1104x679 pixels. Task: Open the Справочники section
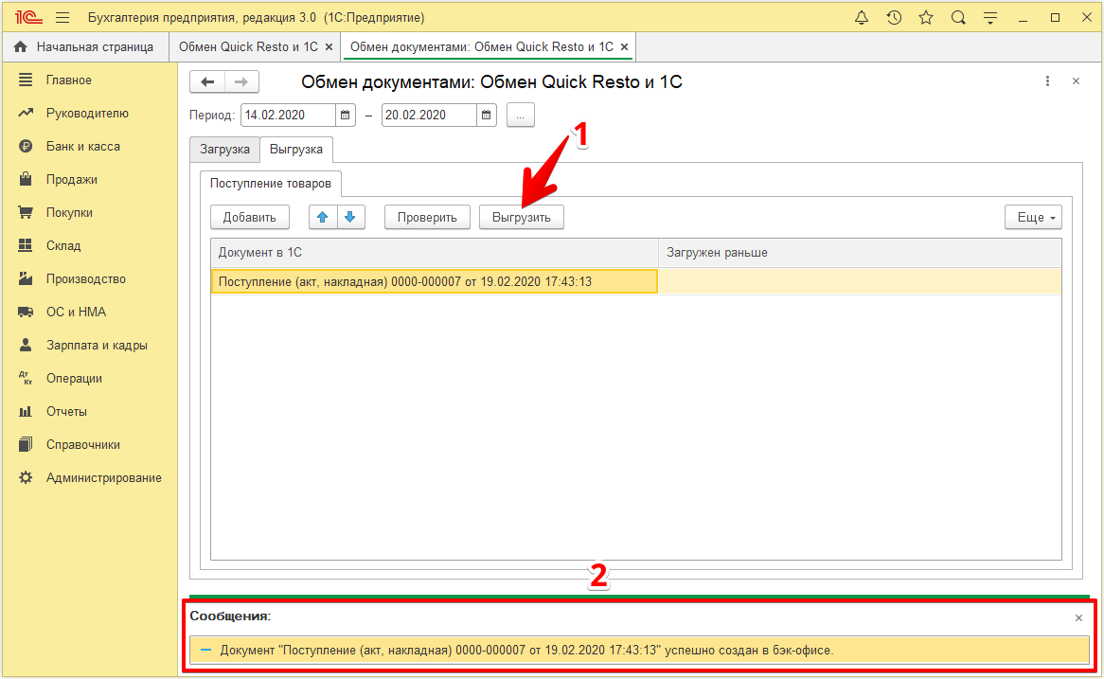click(89, 444)
